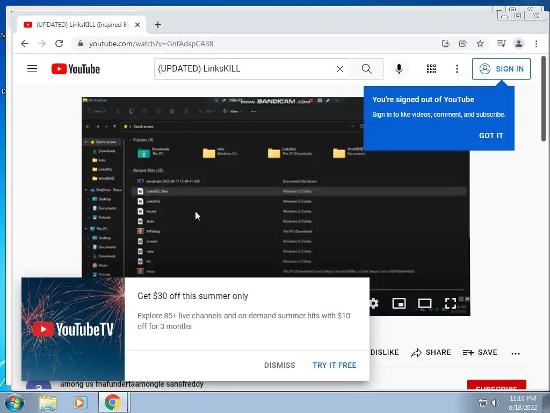Click the install app icon in address bar
The image size is (550, 413).
tap(445, 44)
